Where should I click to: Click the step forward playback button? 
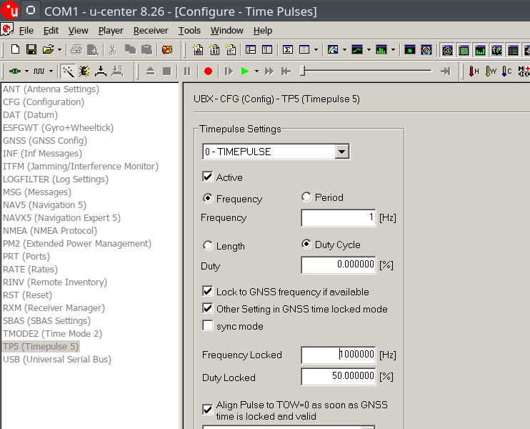(229, 71)
